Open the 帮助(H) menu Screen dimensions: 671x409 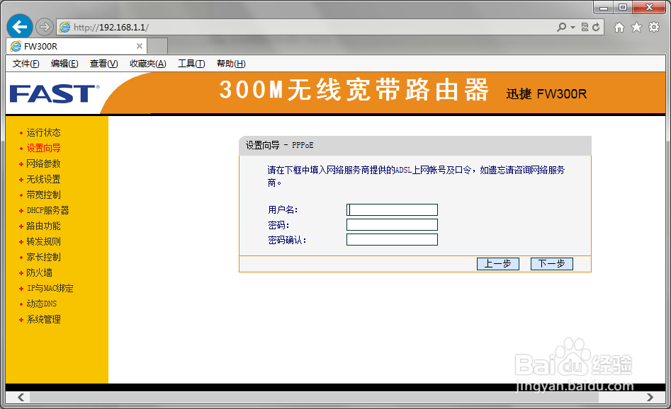tap(231, 64)
